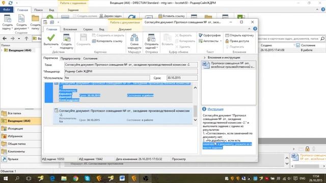Open Ярлыки in navigation pane

point(21,159)
